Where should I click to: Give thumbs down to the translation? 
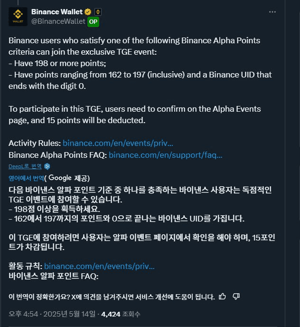point(236,297)
